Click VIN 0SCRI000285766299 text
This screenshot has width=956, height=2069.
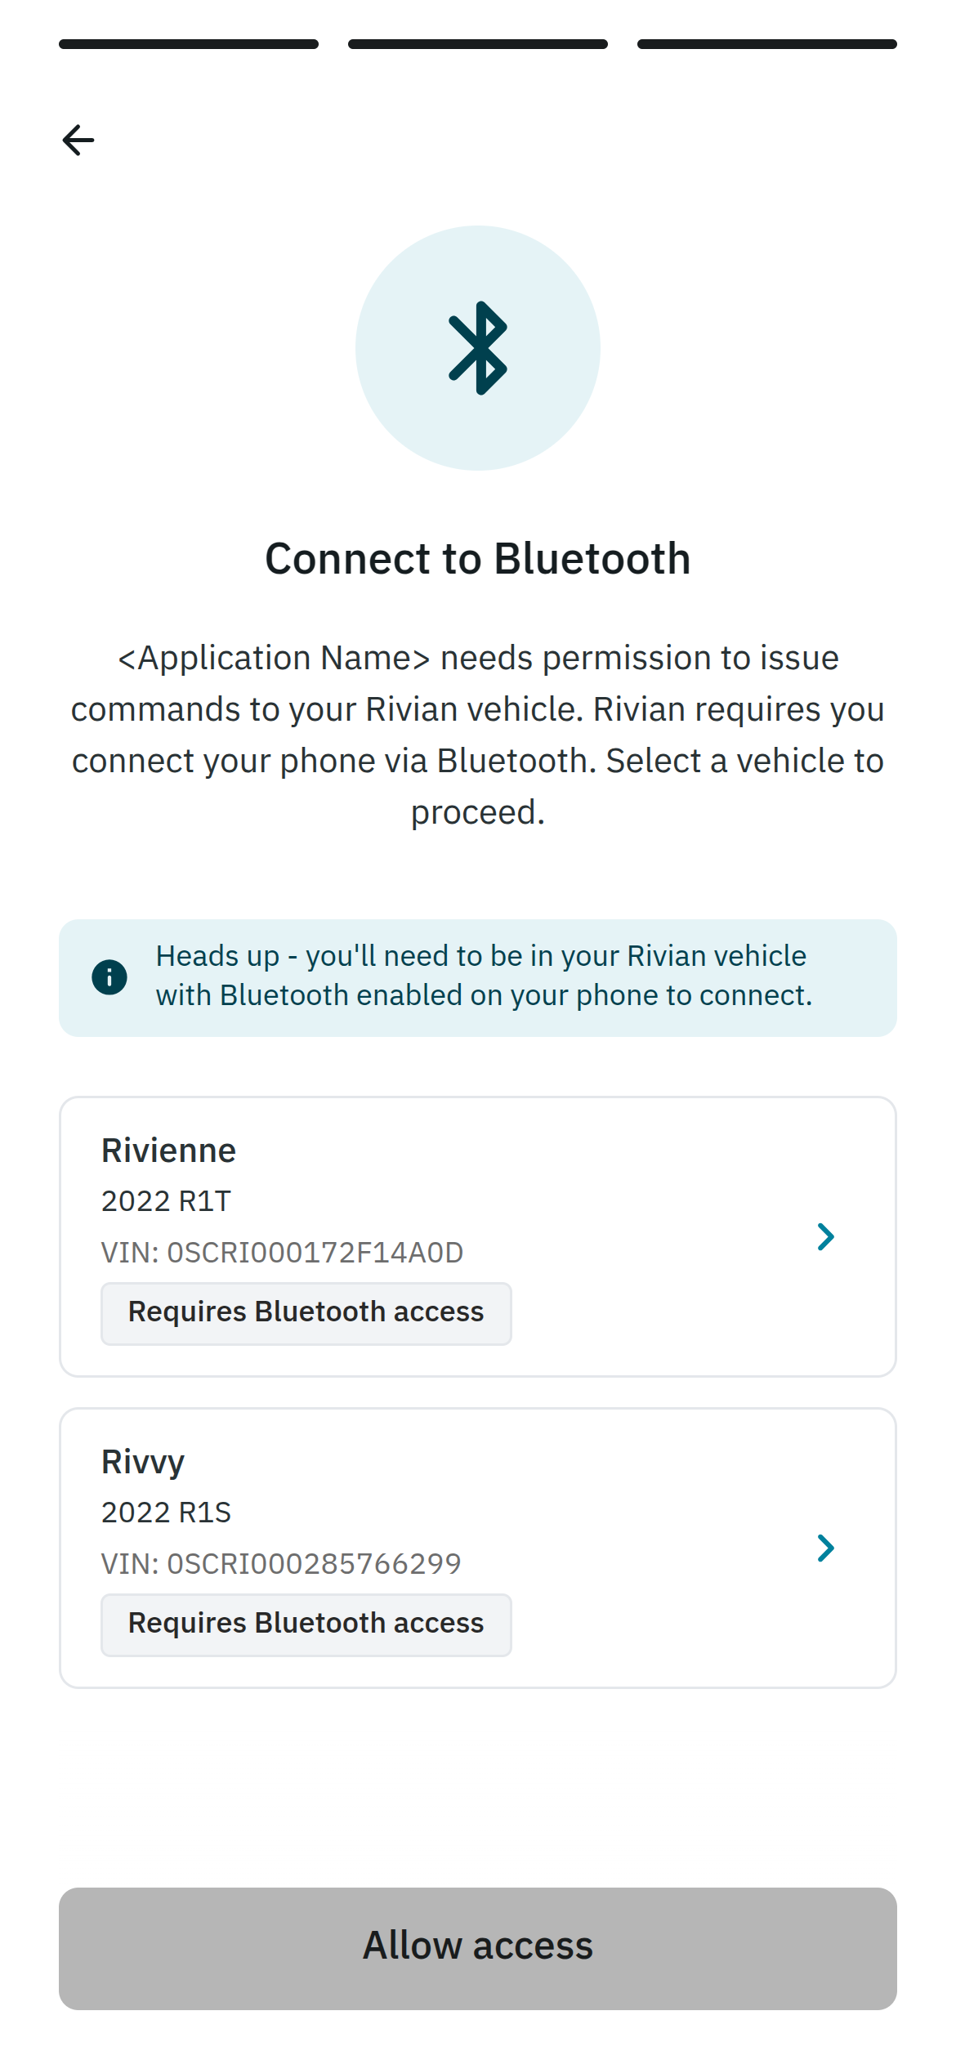pyautogui.click(x=281, y=1563)
